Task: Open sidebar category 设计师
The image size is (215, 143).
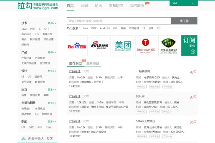Action: (38, 77)
